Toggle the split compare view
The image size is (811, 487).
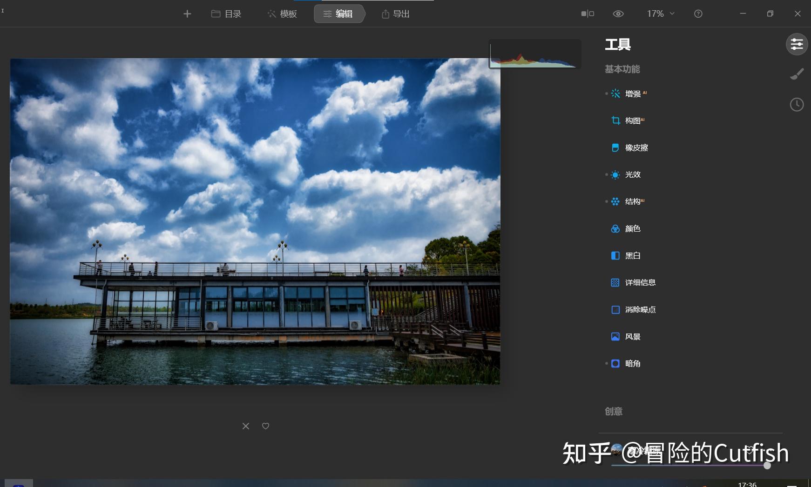(587, 13)
